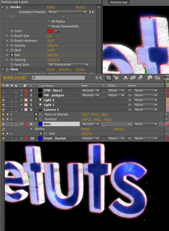This screenshot has height=231, width=169.
Task: Click the Light 2 label color swatch
Action: click(x=26, y=100)
